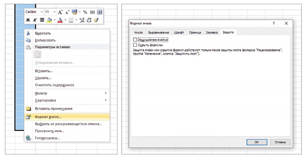Confirm the dialog with OK
Viewport: 305px width, 157px height.
click(x=257, y=142)
